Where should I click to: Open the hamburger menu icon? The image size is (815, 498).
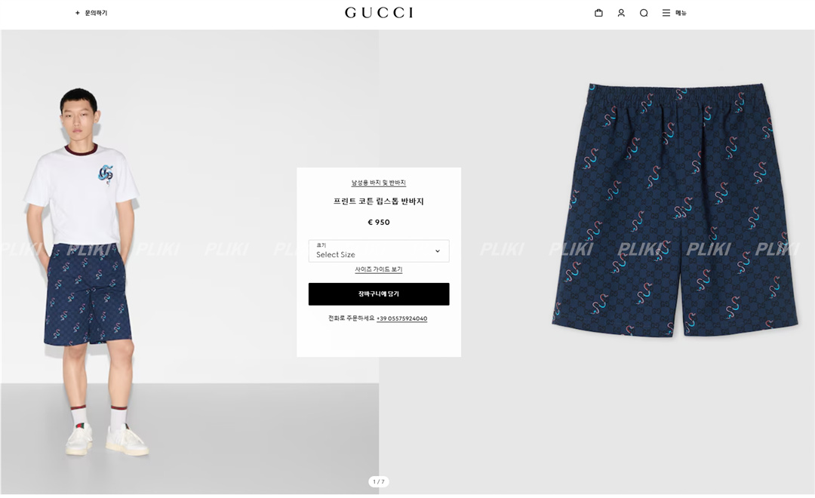[666, 13]
